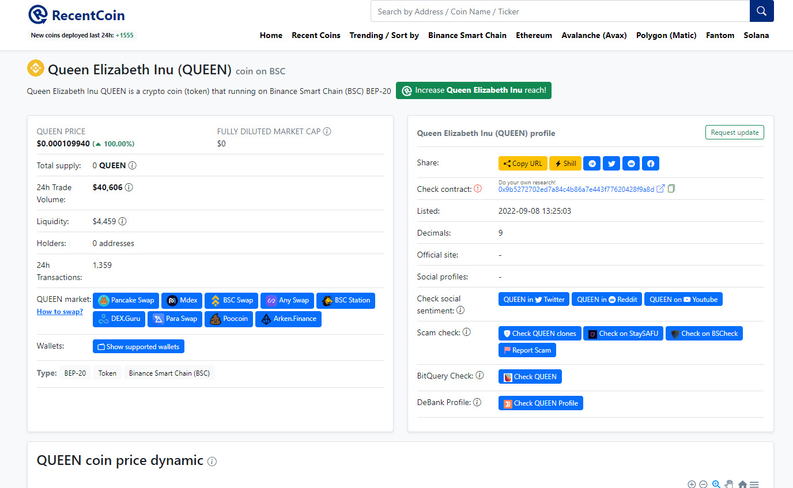Viewport: 793px width, 488px height.
Task: Click the BSC coin logo beside title
Action: (x=36, y=69)
